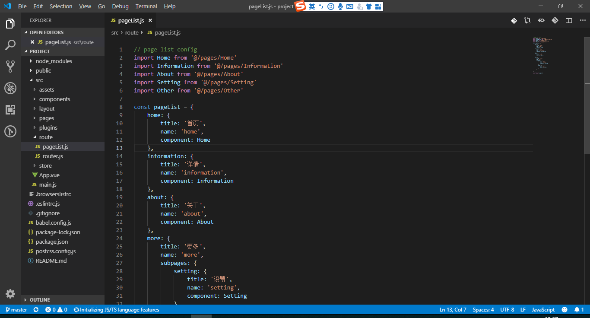This screenshot has height=318, width=590.
Task: Open the Edit menu
Action: click(x=38, y=6)
